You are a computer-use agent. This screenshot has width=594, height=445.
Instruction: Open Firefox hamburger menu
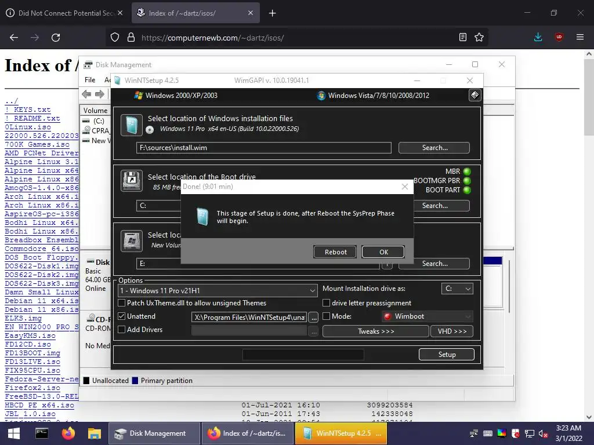pos(580,37)
